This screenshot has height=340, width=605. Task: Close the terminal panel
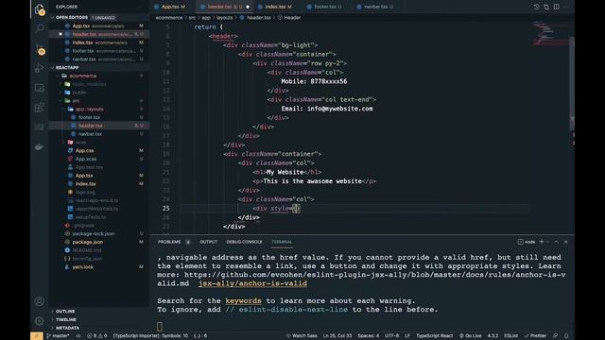(x=566, y=242)
